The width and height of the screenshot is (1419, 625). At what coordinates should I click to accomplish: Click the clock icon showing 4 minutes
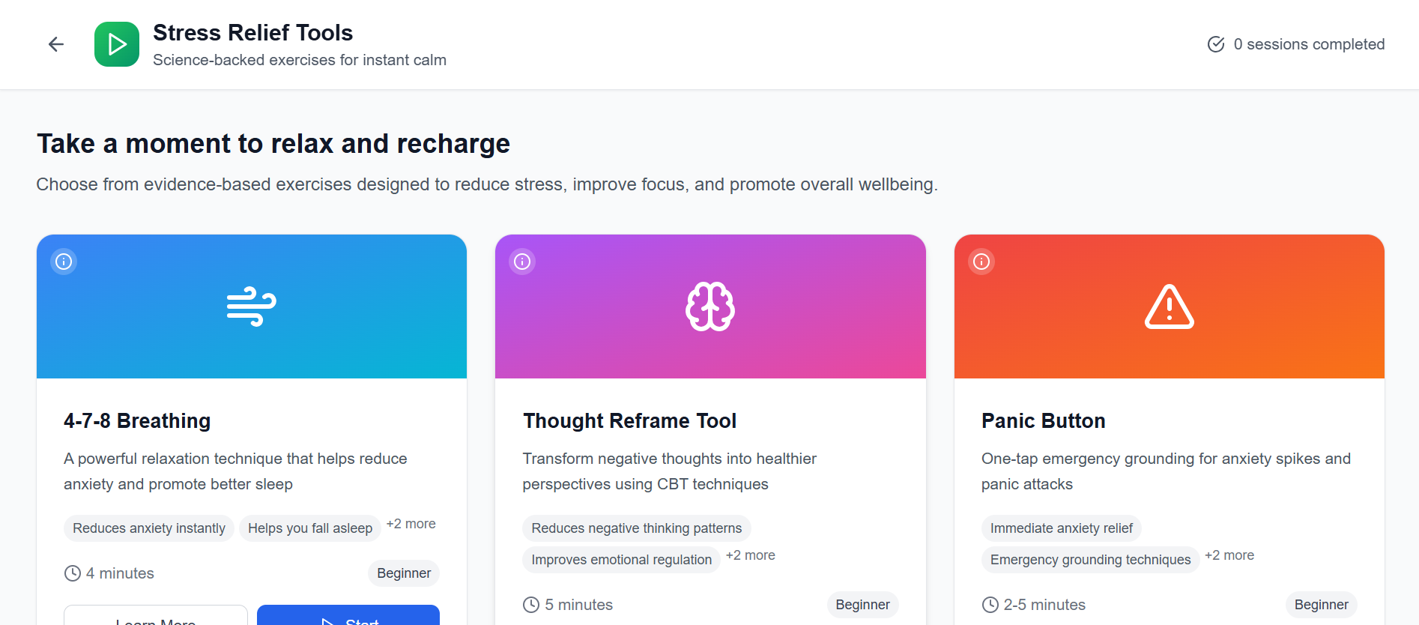coord(72,573)
